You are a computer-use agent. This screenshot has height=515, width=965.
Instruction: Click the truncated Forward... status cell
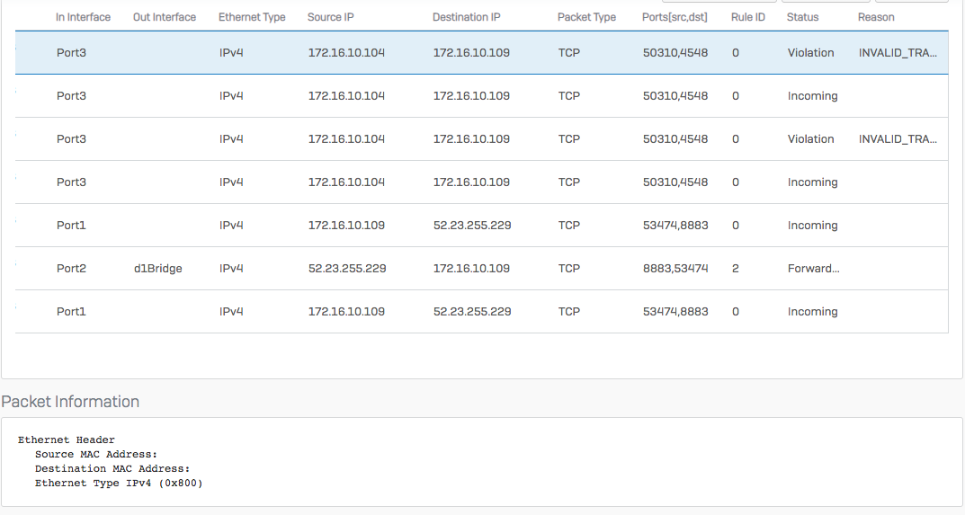813,269
